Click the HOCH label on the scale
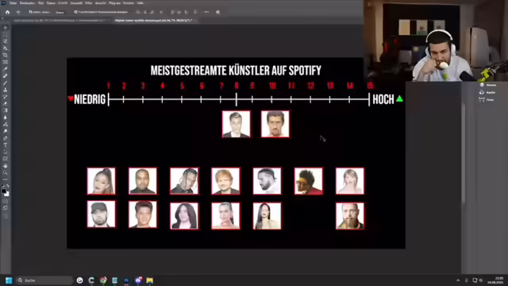The width and height of the screenshot is (508, 286). [x=383, y=99]
